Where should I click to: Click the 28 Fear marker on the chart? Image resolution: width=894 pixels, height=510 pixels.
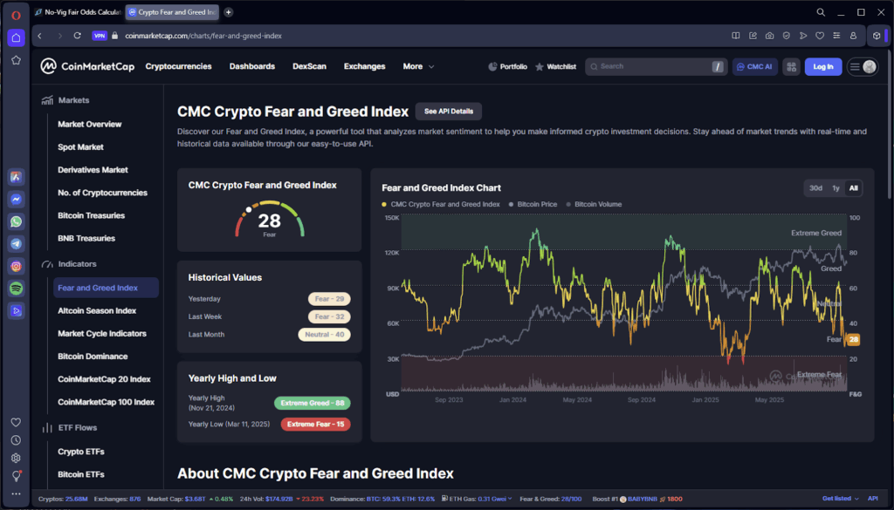[x=853, y=339]
